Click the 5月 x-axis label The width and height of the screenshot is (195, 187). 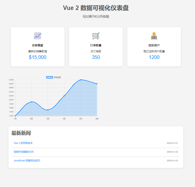(80, 119)
